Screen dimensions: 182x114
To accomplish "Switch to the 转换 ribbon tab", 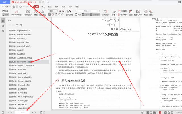I will click(x=77, y=7).
